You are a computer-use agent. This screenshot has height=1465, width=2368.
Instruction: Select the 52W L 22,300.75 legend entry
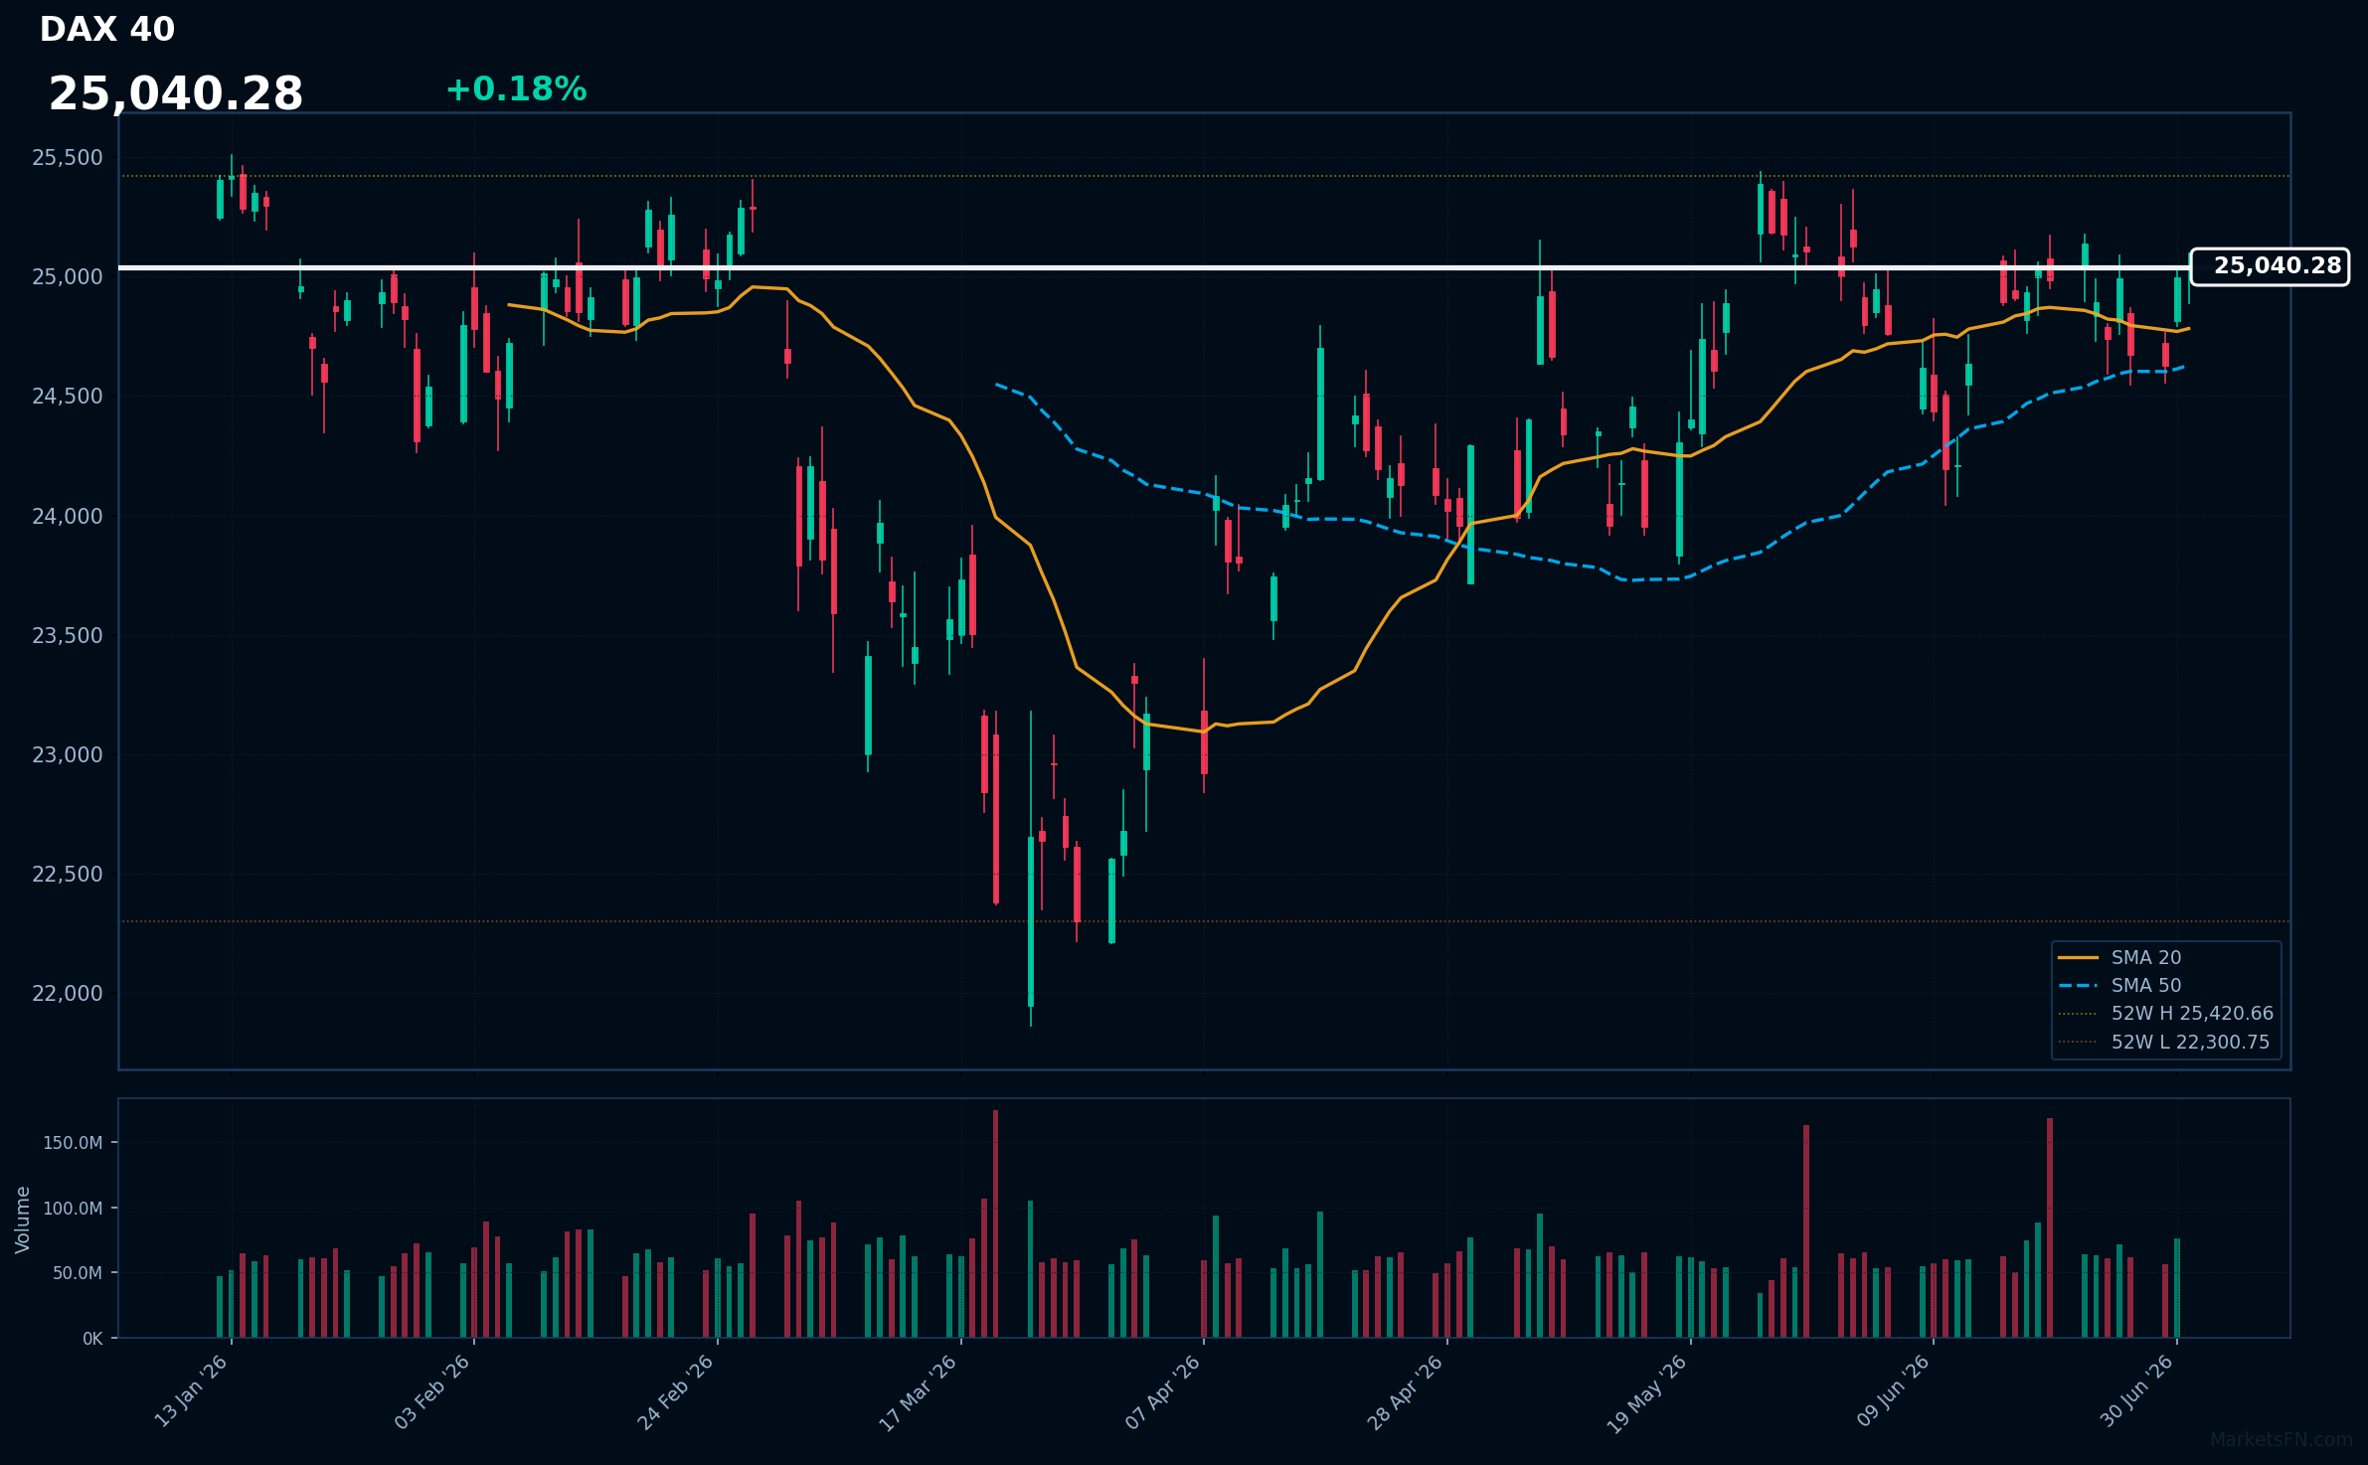click(x=2163, y=1043)
